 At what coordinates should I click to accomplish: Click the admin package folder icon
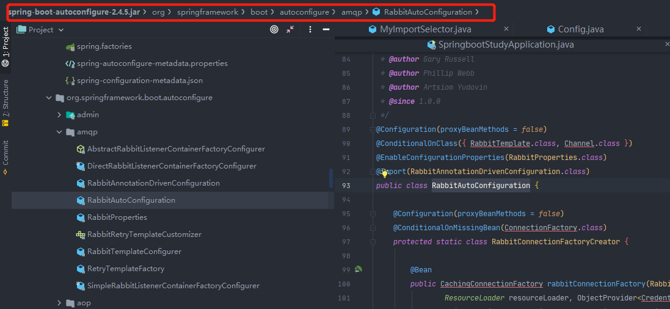[70, 115]
